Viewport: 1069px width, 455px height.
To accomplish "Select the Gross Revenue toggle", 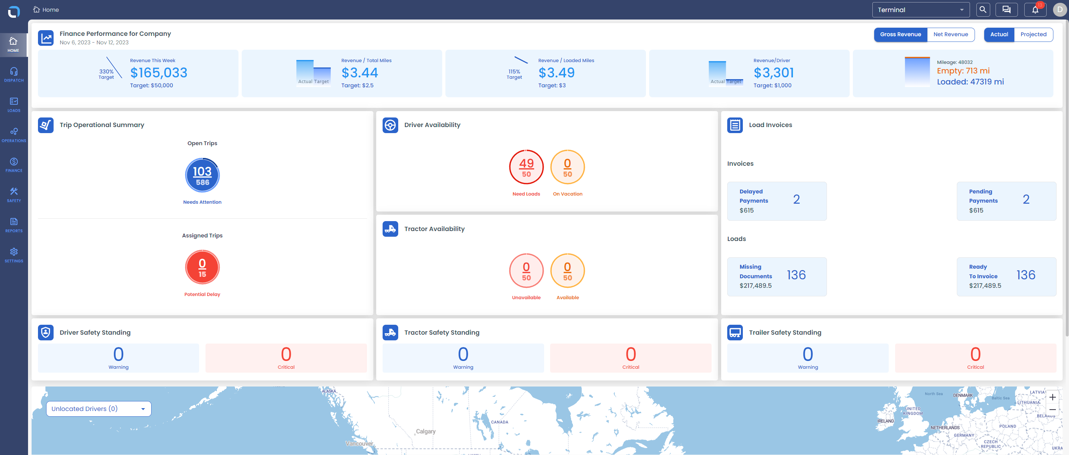I will tap(900, 34).
